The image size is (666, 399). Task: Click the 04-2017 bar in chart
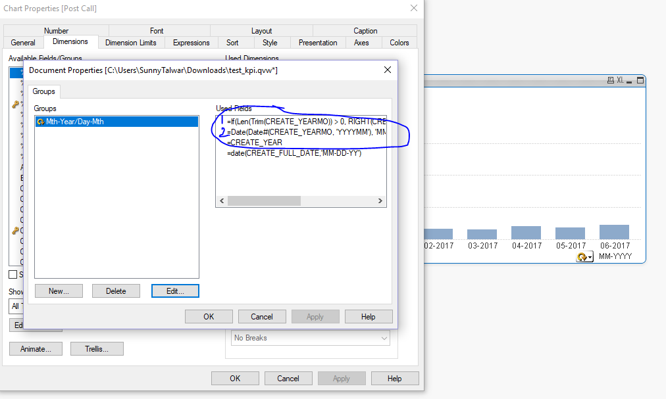click(x=526, y=233)
